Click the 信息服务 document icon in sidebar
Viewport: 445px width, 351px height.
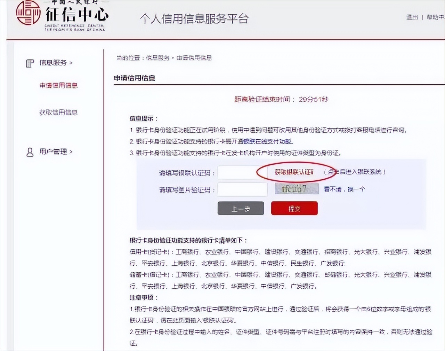click(x=29, y=63)
